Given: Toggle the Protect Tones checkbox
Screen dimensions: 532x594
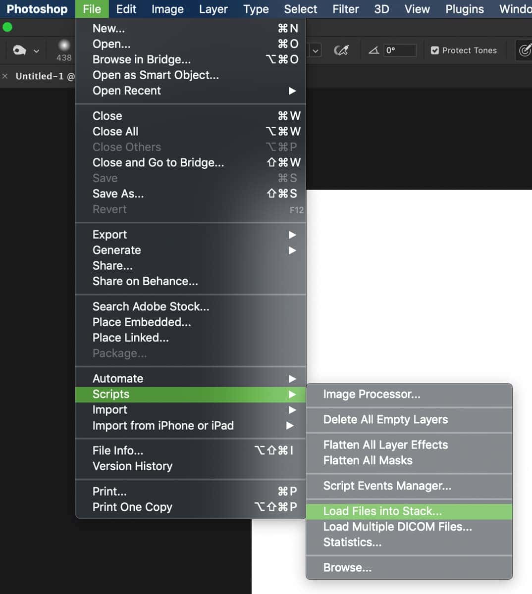Looking at the screenshot, I should point(435,50).
